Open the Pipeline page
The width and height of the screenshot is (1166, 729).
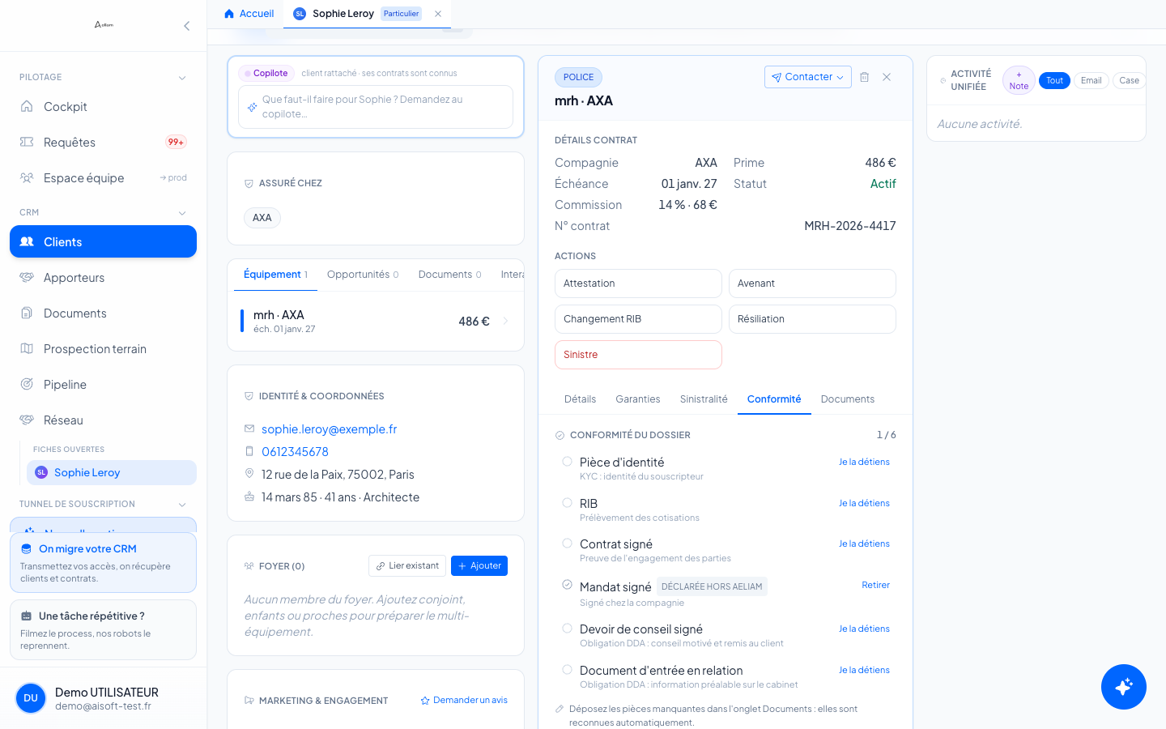[103, 385]
